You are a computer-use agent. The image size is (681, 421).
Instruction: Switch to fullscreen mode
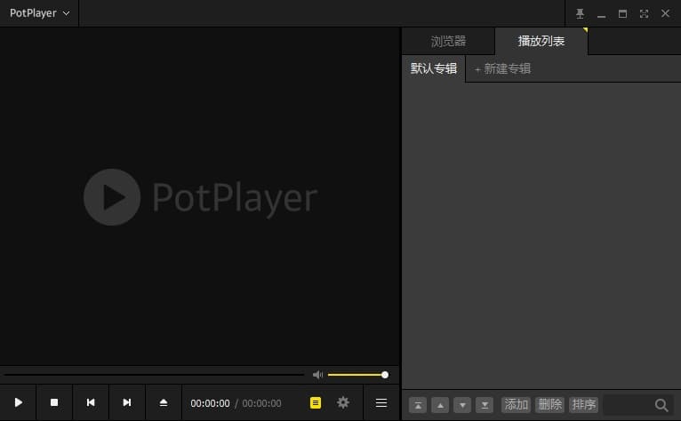tap(644, 14)
